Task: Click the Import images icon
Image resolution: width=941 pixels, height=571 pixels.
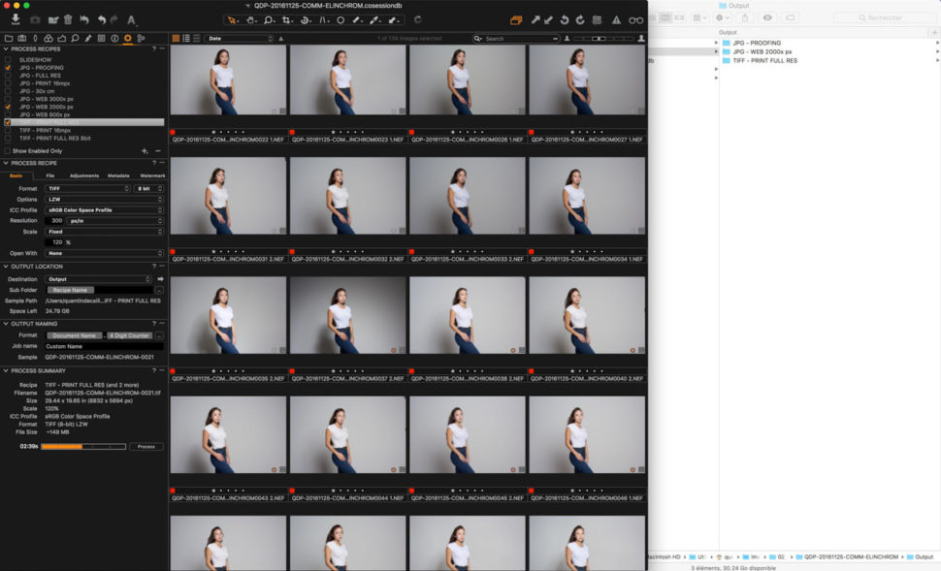Action: (x=16, y=21)
